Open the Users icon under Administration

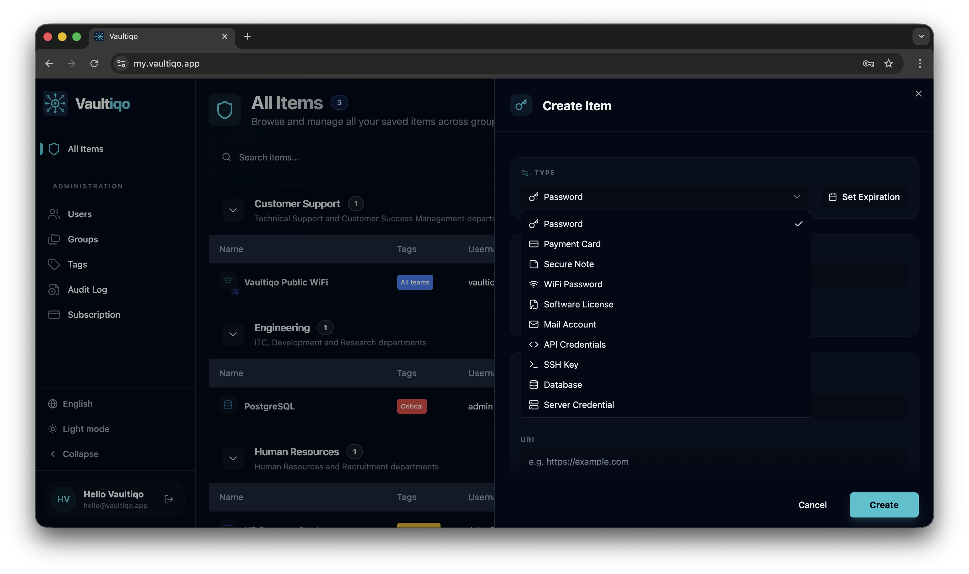[54, 214]
